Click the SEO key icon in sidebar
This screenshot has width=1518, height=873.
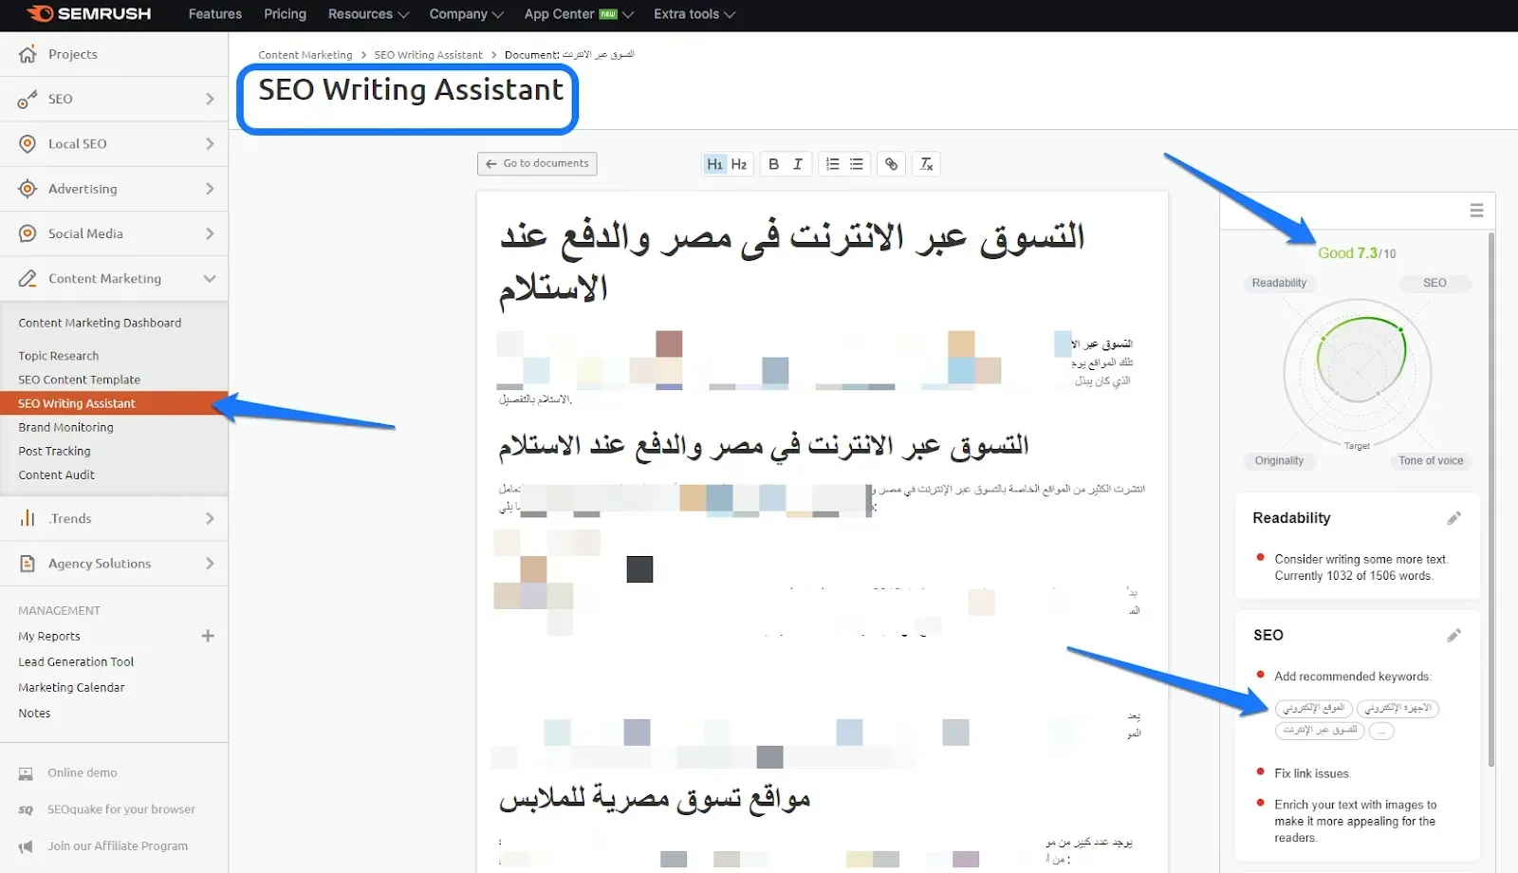[28, 99]
